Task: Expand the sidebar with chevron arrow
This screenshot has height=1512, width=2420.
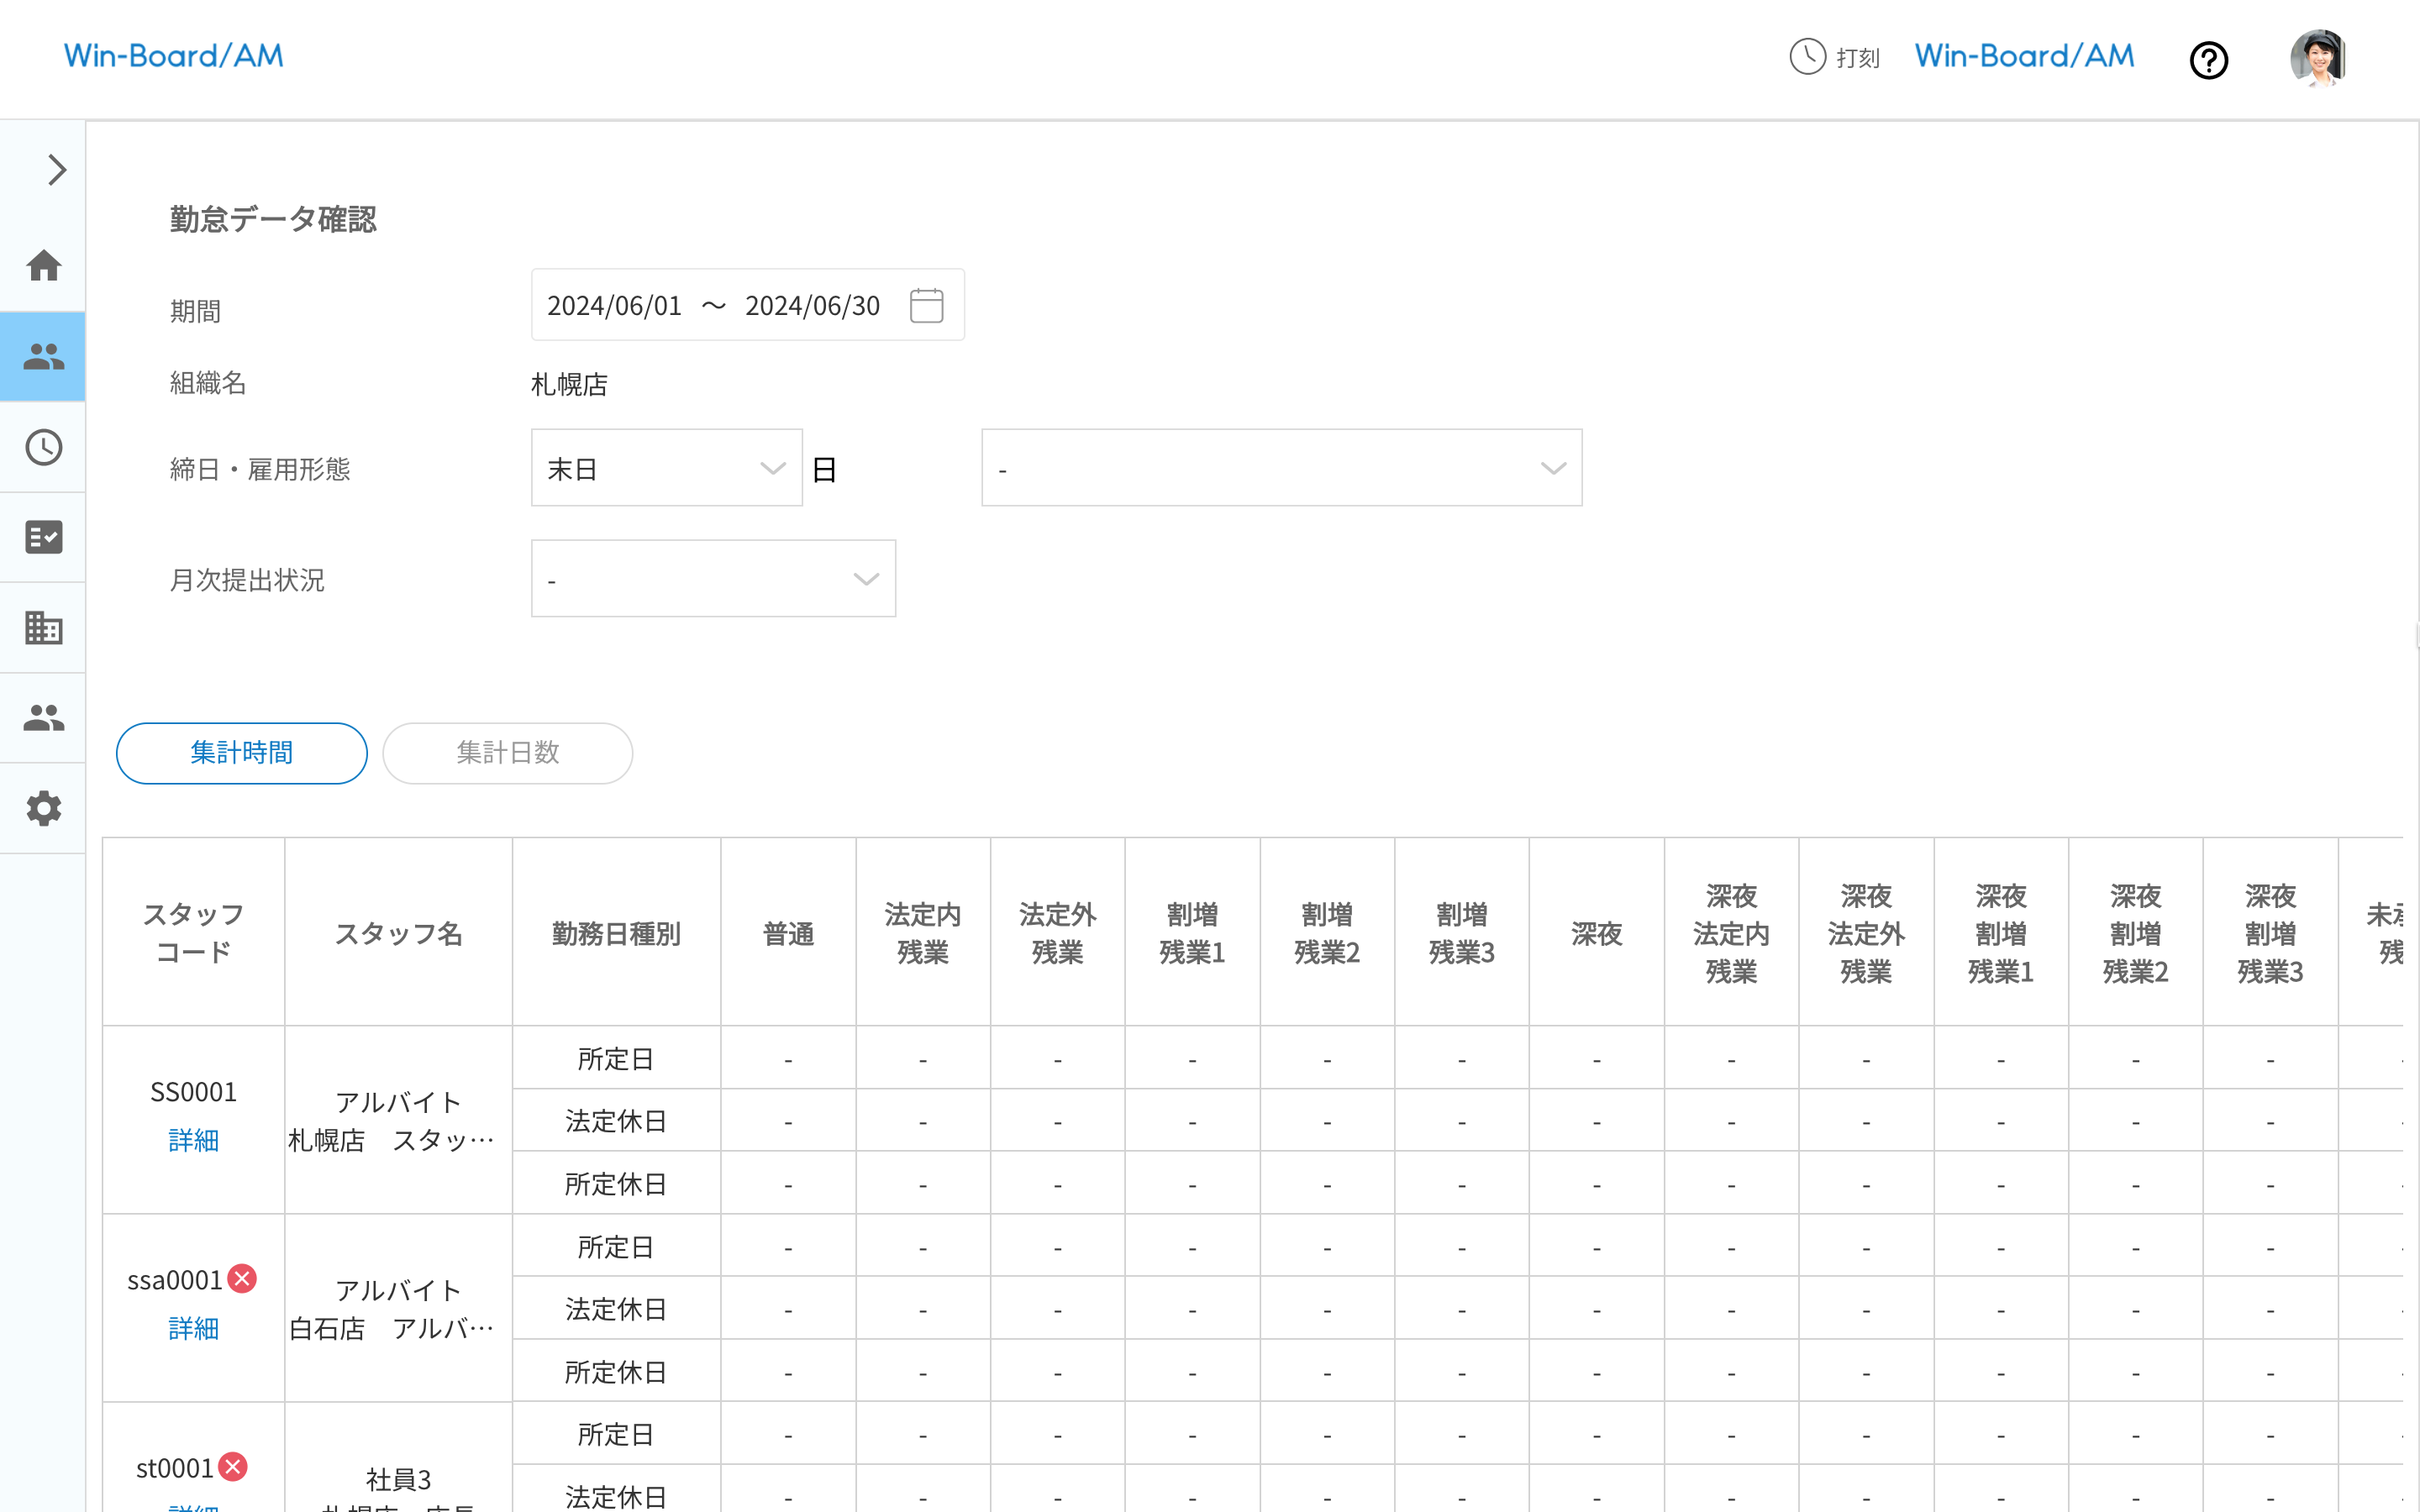Action: click(57, 170)
